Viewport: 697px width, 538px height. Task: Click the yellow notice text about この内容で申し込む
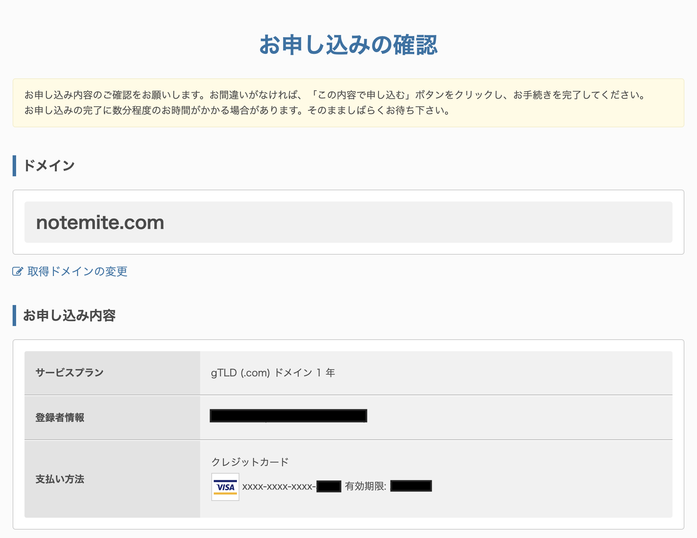[x=336, y=95]
